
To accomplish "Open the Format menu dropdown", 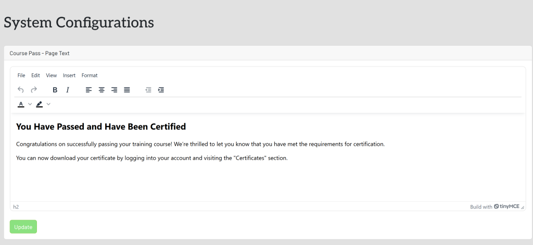I will tap(90, 75).
